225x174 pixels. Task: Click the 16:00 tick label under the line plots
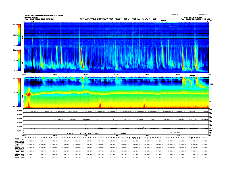click(147, 136)
